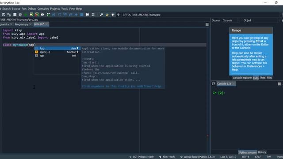The width and height of the screenshot is (283, 159).
Task: Choose App class in autocomplete list
Action: [57, 48]
